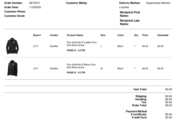
Task: Click the Customer Billing label
Action: tap(77, 3)
